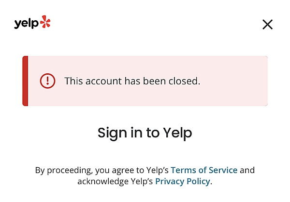Click the word 'This' in the alert message
The height and width of the screenshot is (202, 290).
(x=73, y=81)
